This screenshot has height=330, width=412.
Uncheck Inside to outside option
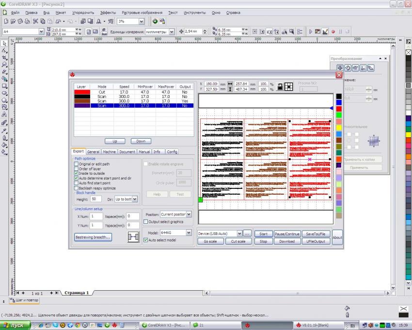point(76,173)
